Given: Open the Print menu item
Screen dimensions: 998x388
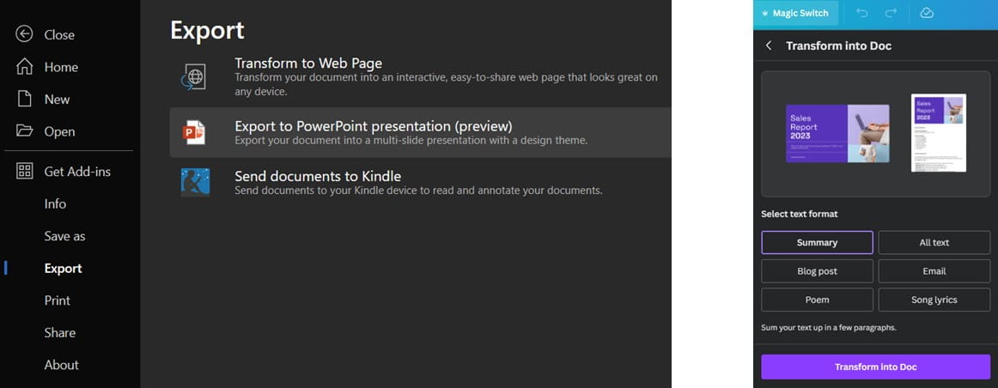Looking at the screenshot, I should pyautogui.click(x=58, y=300).
